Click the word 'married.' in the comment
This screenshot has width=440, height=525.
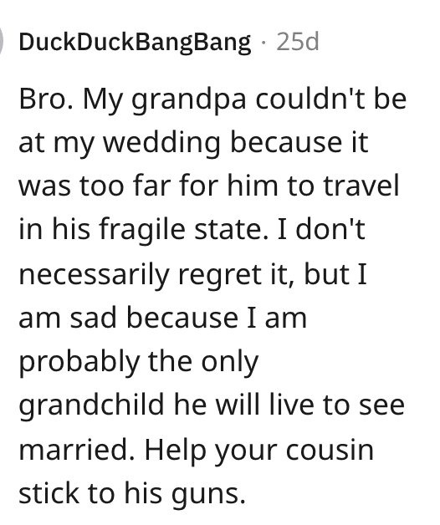77,450
